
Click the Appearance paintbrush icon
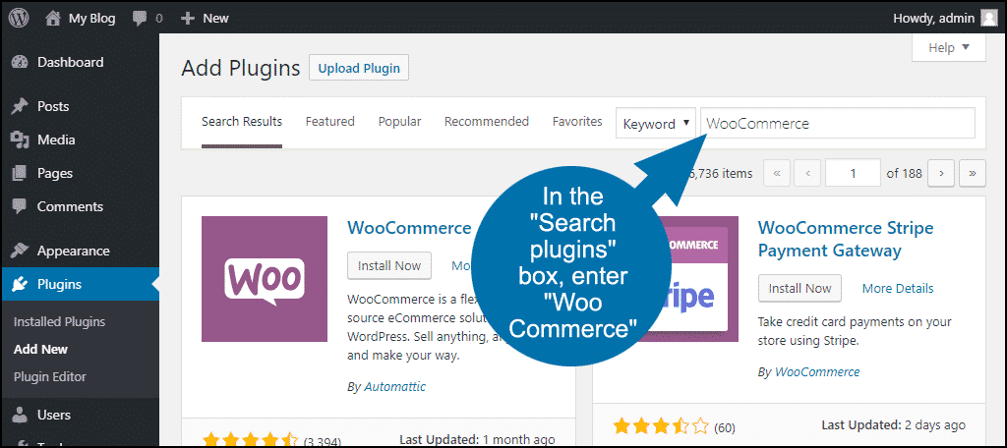(x=20, y=251)
